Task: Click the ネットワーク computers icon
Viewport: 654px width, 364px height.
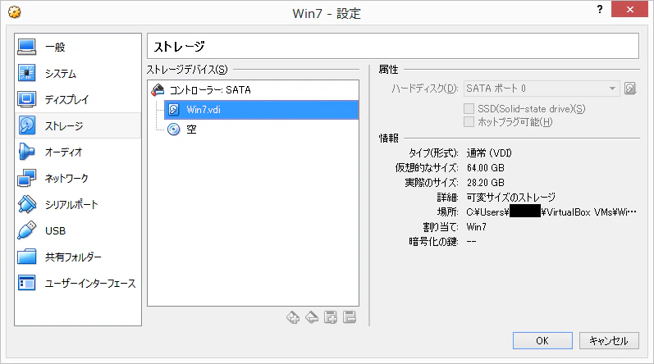Action: click(27, 178)
